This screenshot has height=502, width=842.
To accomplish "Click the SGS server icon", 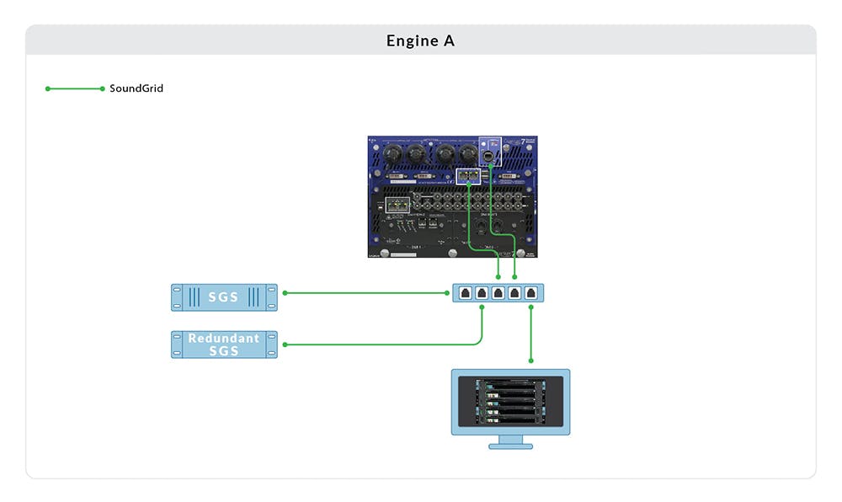I will pyautogui.click(x=224, y=297).
